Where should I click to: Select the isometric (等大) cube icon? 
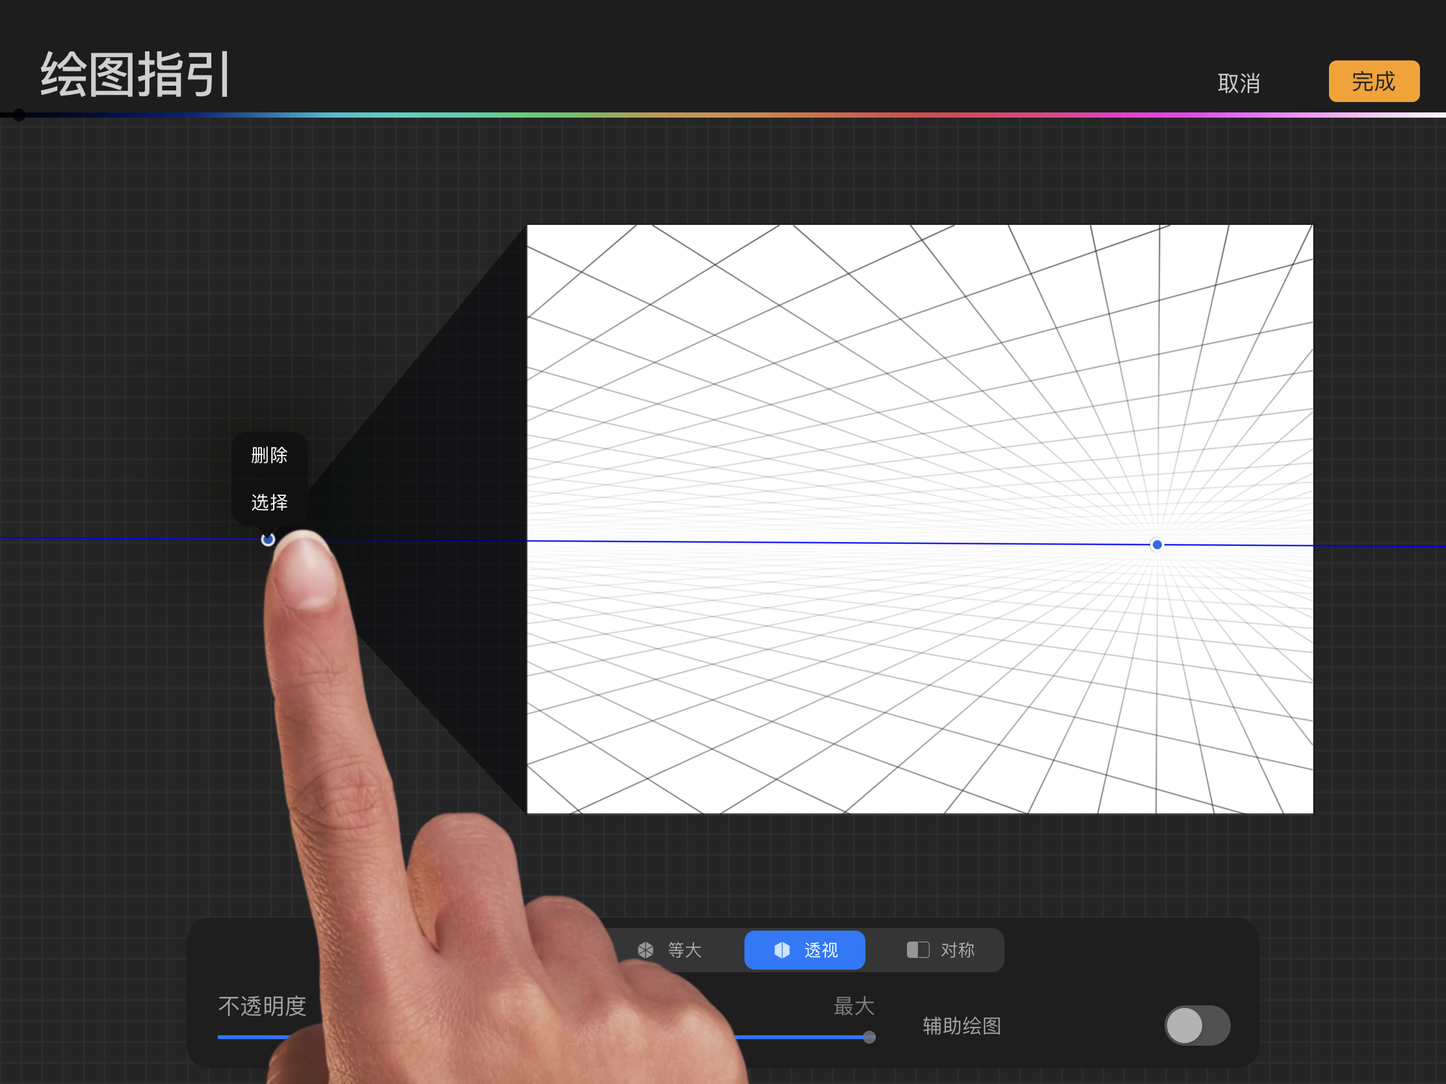[645, 949]
